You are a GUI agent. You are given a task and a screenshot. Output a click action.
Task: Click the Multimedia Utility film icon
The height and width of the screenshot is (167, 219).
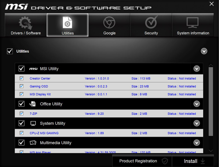(x=33, y=143)
